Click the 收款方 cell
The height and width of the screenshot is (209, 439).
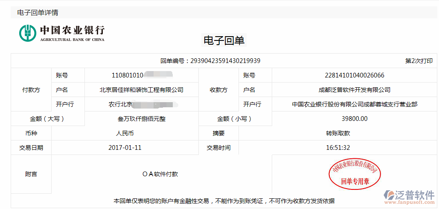pyautogui.click(x=219, y=90)
